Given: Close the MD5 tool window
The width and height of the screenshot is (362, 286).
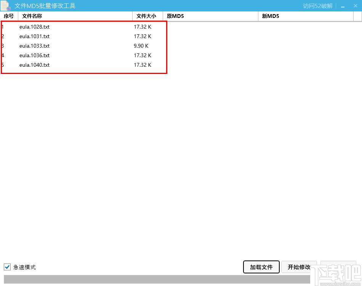Looking at the screenshot, I should tap(356, 6).
